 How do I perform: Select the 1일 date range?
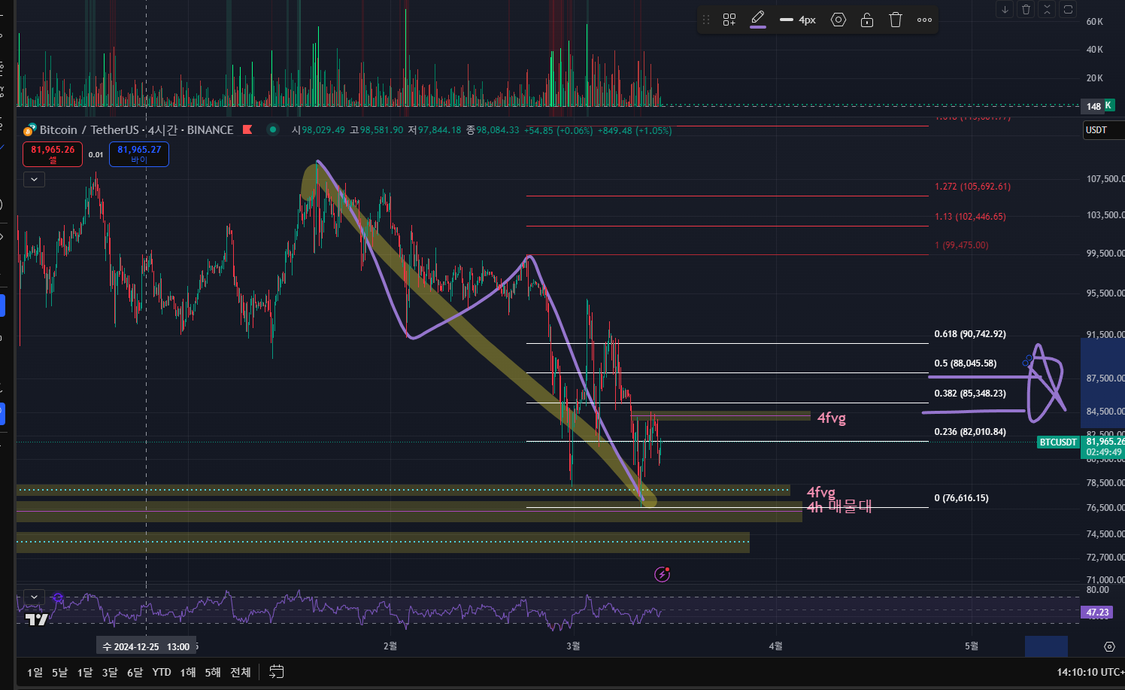35,672
